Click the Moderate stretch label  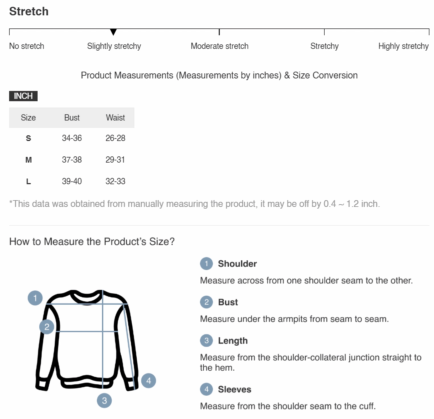(x=220, y=46)
